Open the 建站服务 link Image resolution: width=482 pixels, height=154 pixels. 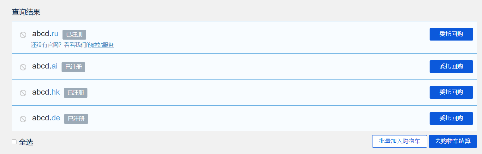[103, 45]
